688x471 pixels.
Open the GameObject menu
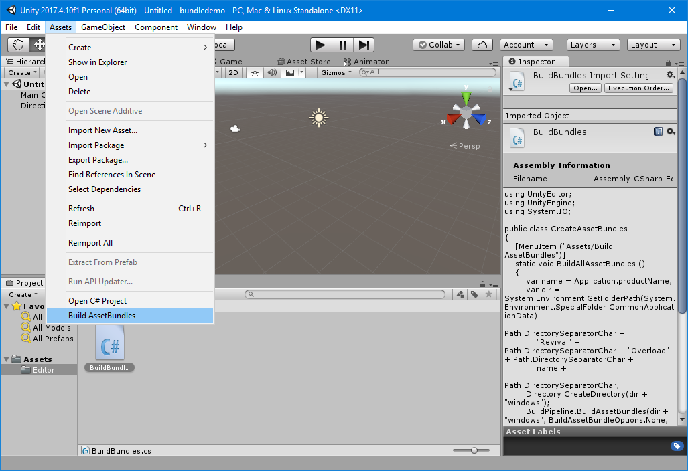click(x=103, y=27)
